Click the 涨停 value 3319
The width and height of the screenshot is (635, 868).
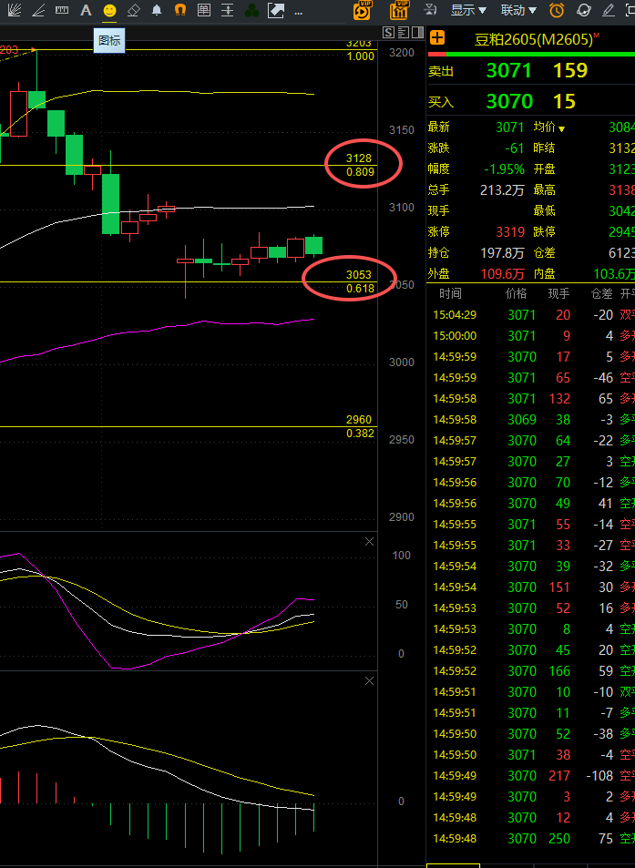click(510, 232)
